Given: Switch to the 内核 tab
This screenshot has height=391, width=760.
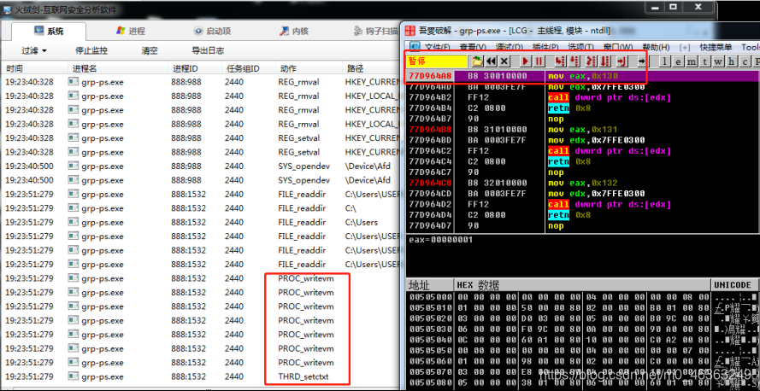Looking at the screenshot, I should coord(294,32).
